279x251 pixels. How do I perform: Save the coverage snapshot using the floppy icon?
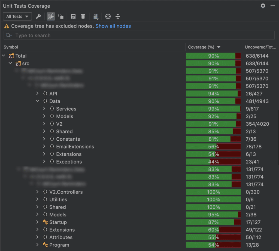click(x=73, y=16)
